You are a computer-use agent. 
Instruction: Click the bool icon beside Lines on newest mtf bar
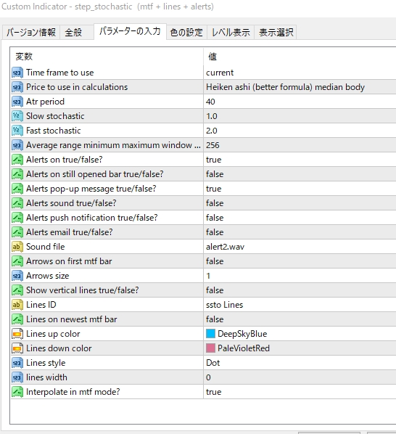17,319
